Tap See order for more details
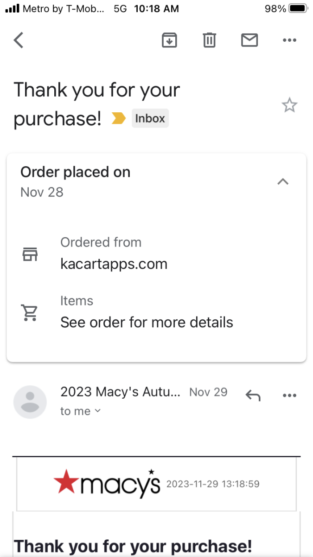 [x=147, y=322]
